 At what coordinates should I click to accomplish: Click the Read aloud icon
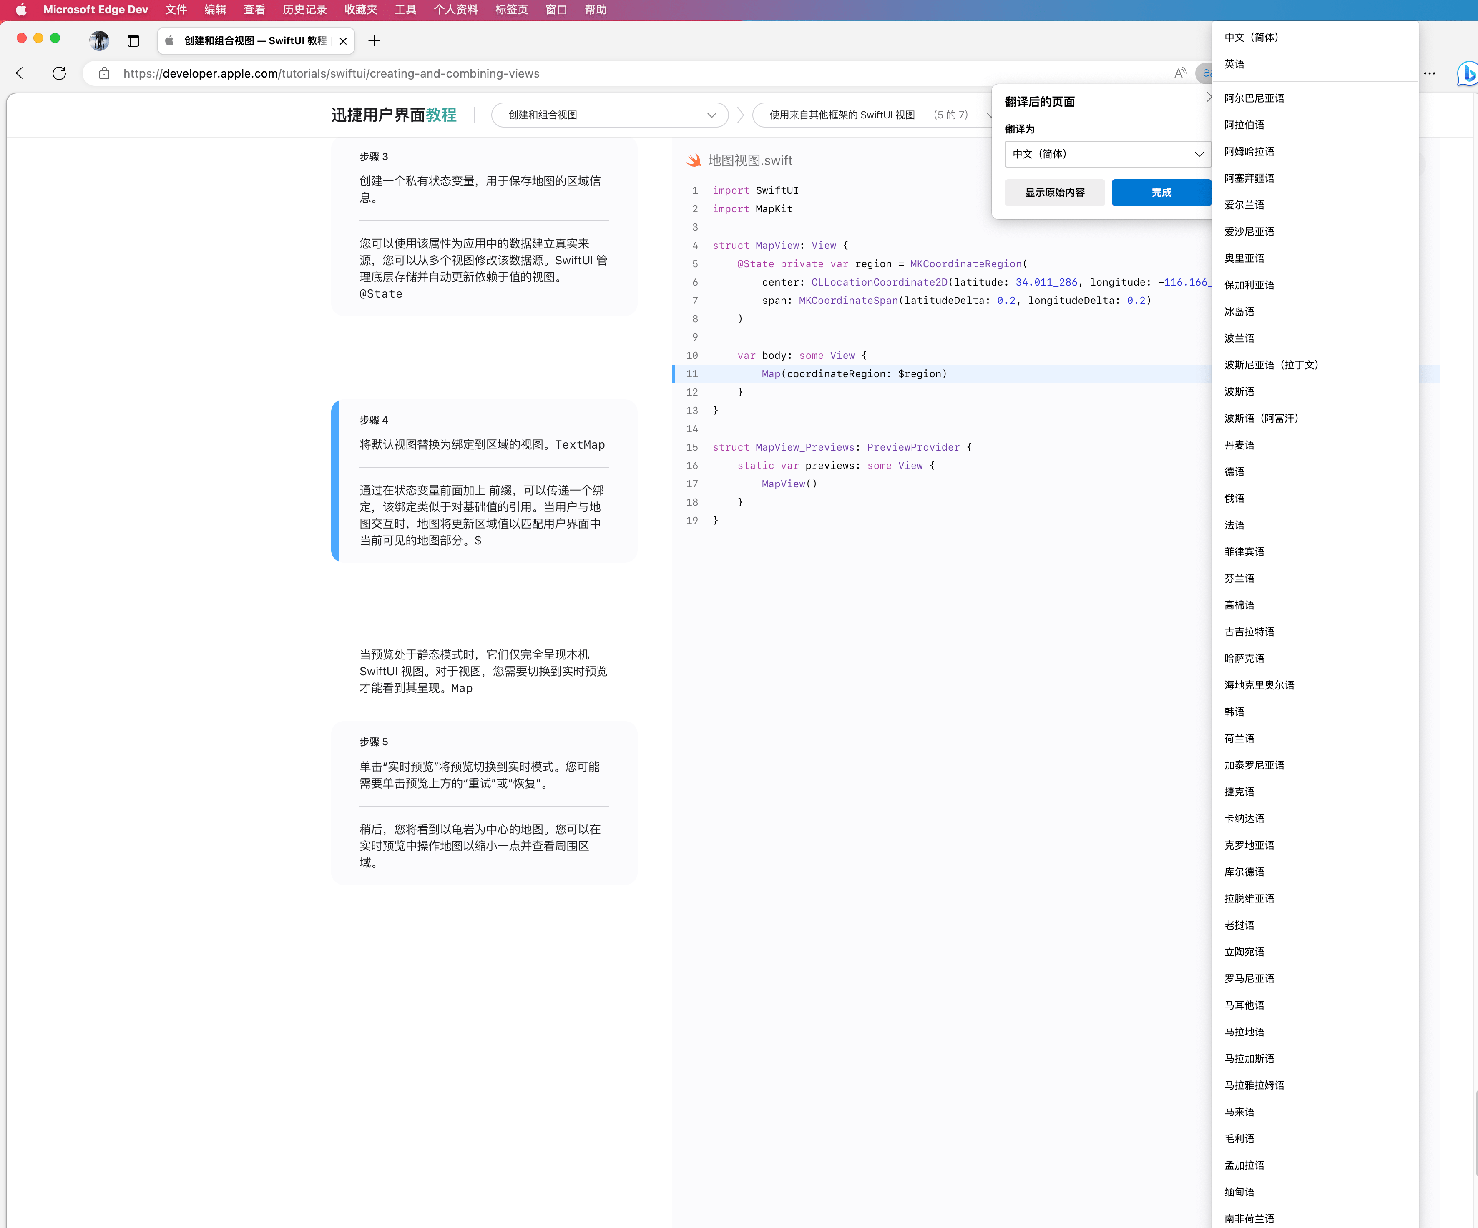coord(1180,73)
